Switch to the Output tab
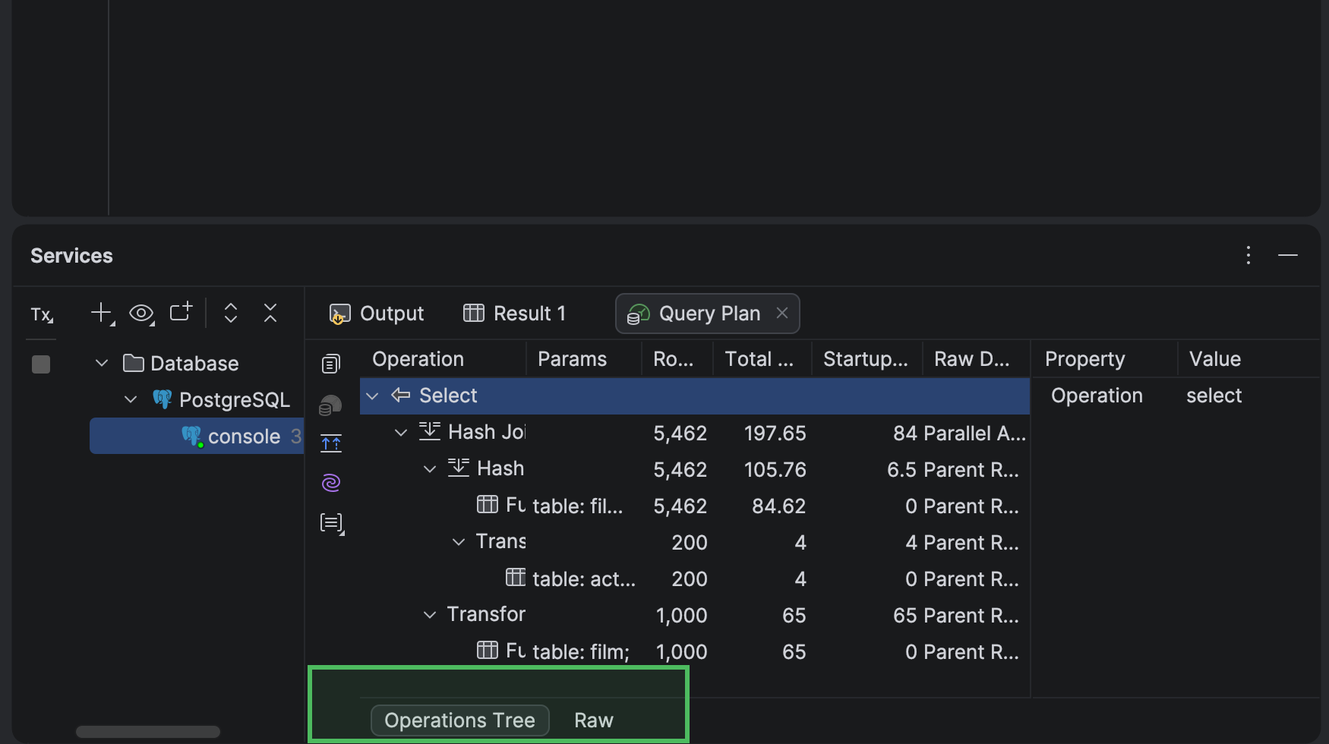Viewport: 1329px width, 744px height. [x=377, y=314]
